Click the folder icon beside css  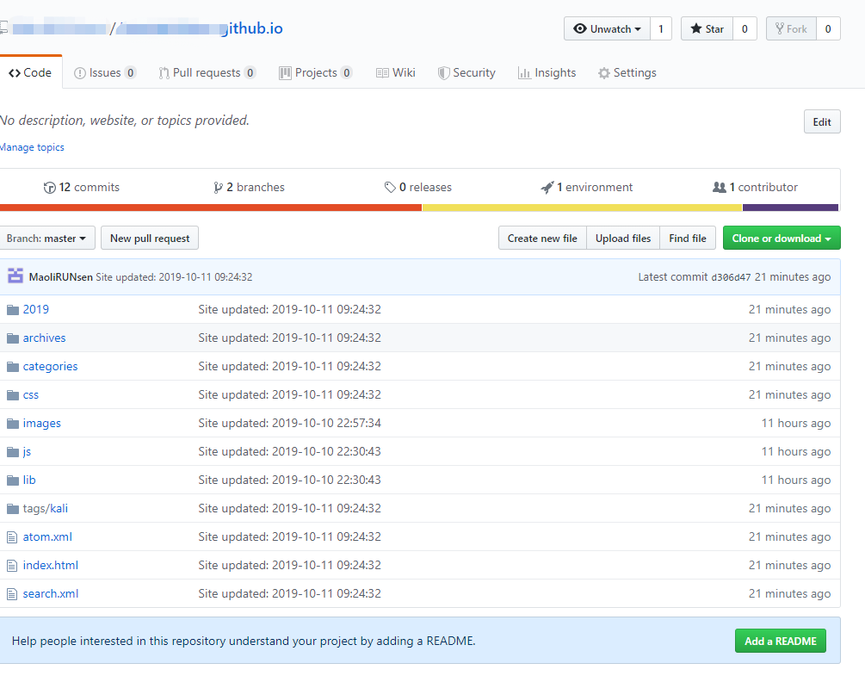13,395
